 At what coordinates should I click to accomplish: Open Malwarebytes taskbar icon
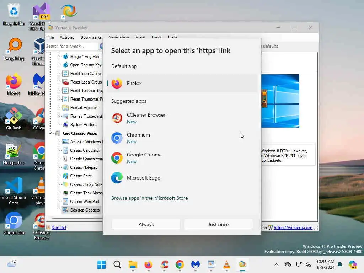tap(196, 264)
